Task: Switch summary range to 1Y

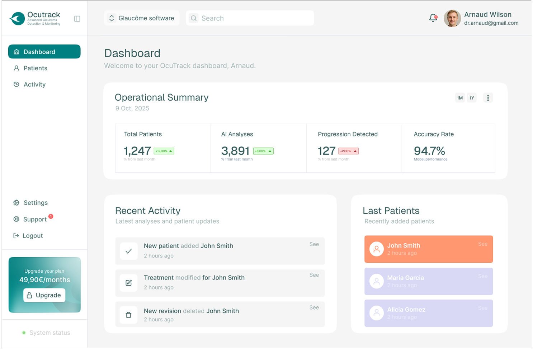Action: point(472,98)
